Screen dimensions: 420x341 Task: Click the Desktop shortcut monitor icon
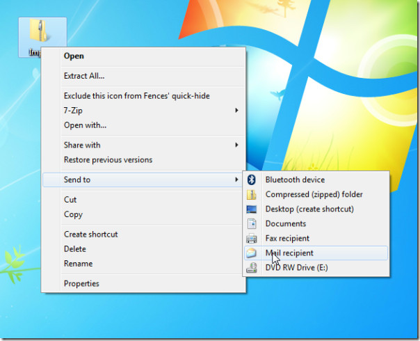pyautogui.click(x=251, y=209)
